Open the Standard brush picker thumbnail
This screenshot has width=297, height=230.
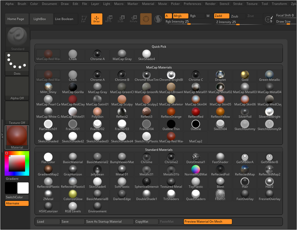pos(17,38)
